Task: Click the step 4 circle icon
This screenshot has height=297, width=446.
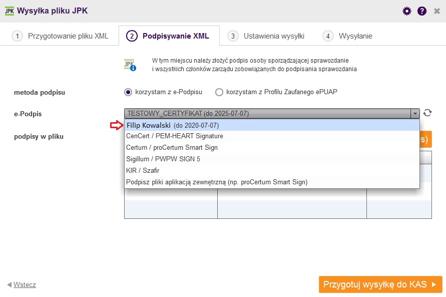Action: [x=328, y=36]
